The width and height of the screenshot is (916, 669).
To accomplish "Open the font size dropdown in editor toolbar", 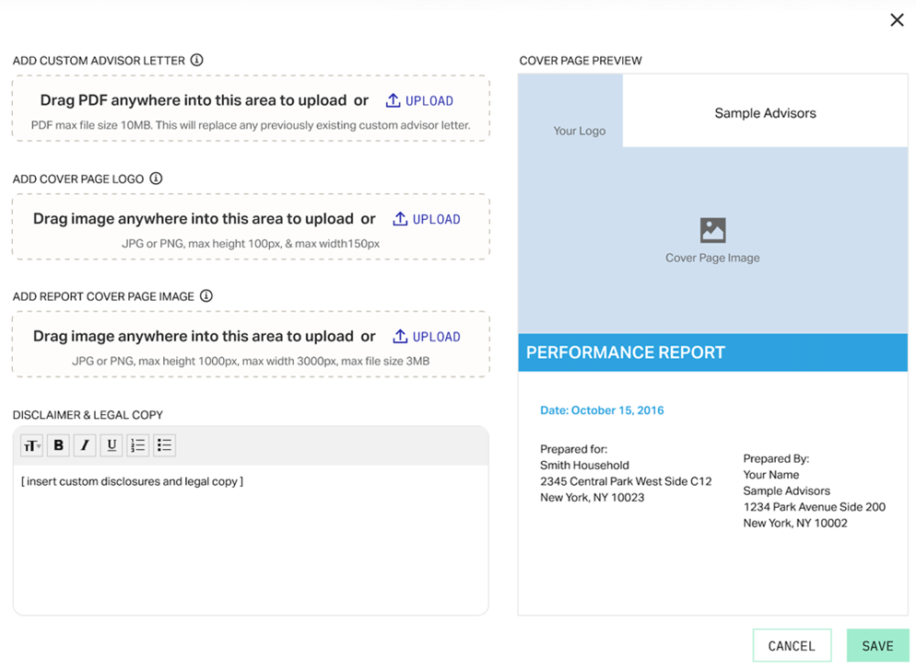I will (32, 445).
